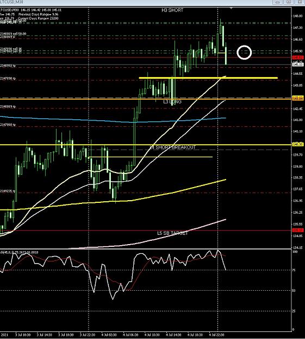This screenshot has width=305, height=339.
Task: Select the L3 LONG text label
Action: (x=172, y=101)
